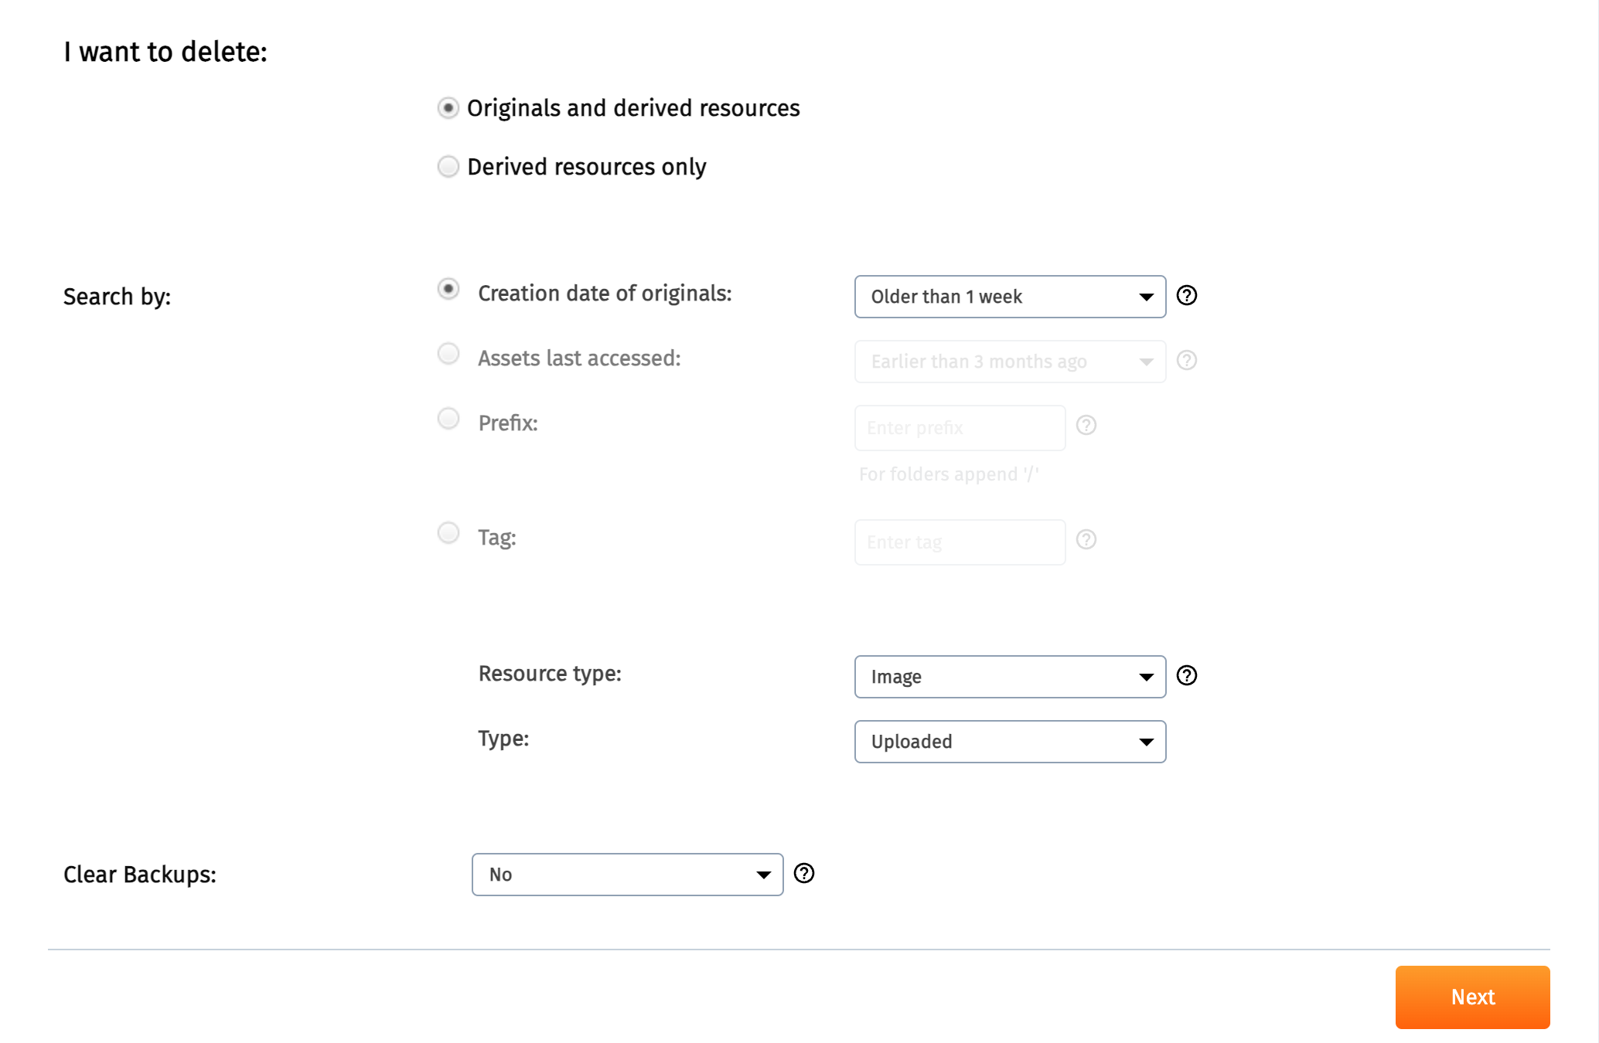This screenshot has width=1599, height=1043.
Task: Choose the Tag search radio button
Action: pos(448,533)
